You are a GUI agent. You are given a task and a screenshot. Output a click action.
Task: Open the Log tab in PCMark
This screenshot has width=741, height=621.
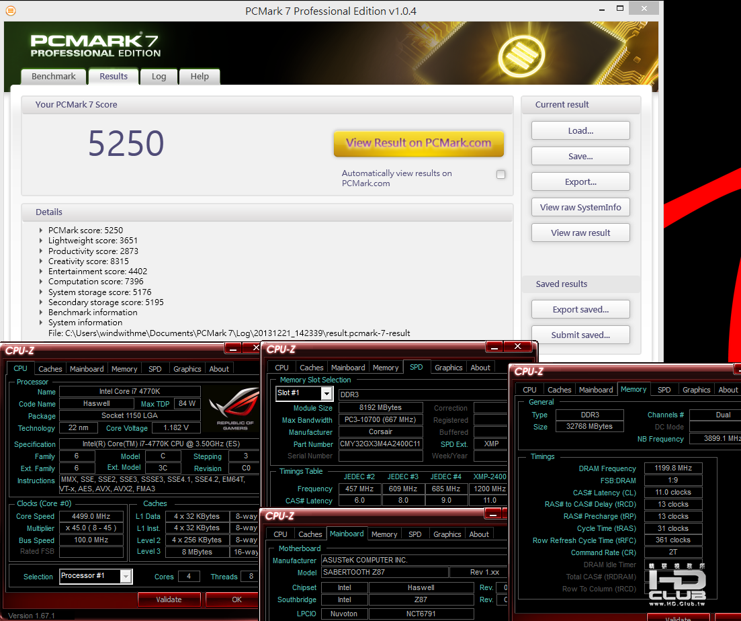(x=159, y=77)
